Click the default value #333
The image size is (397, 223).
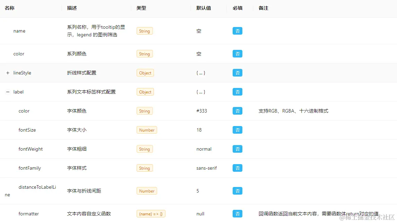coord(201,111)
